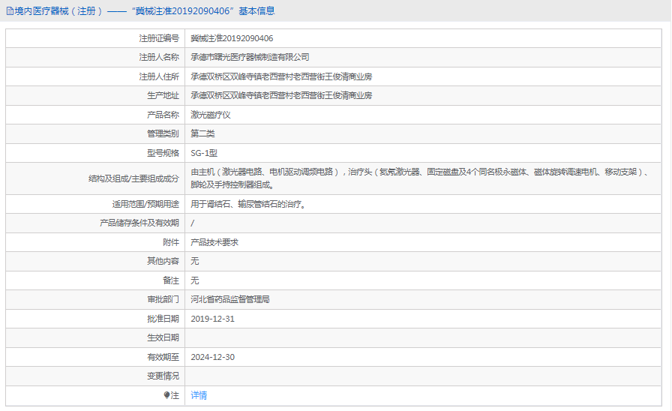Click the 注册人住所 address value

click(x=281, y=76)
